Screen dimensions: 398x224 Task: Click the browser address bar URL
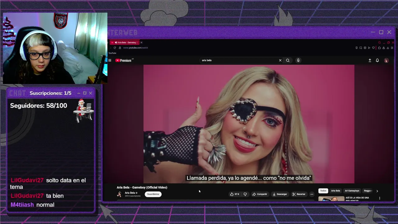[136, 48]
